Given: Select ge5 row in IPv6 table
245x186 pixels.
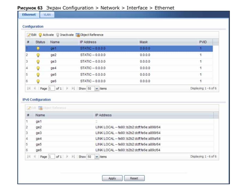Looking at the screenshot, I should (x=119, y=144).
